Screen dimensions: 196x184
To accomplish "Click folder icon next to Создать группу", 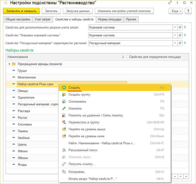I will coord(64,95).
